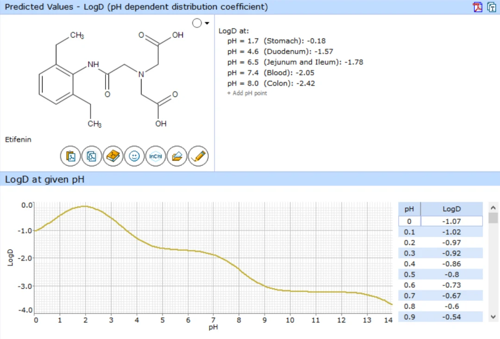Click the Stomach pH 1.7 LogD line
This screenshot has height=339, width=500.
click(x=276, y=41)
